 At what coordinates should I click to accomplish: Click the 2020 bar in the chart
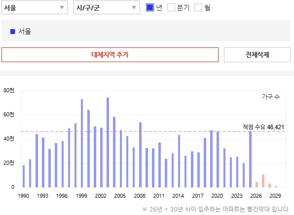(x=218, y=159)
